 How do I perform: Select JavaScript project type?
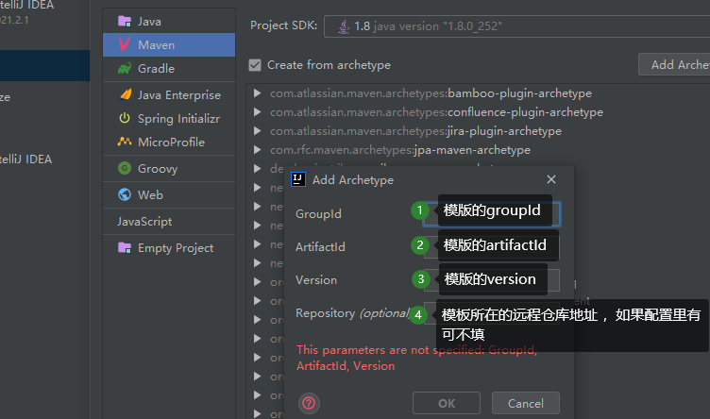tap(169, 221)
